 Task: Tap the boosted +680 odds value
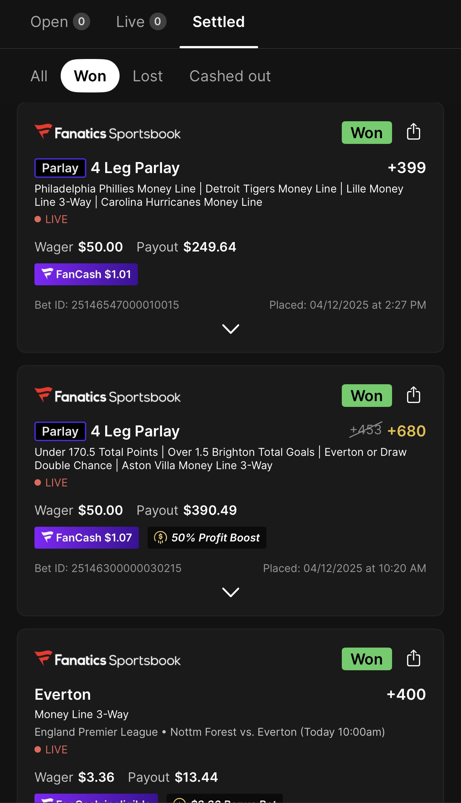pyautogui.click(x=406, y=431)
